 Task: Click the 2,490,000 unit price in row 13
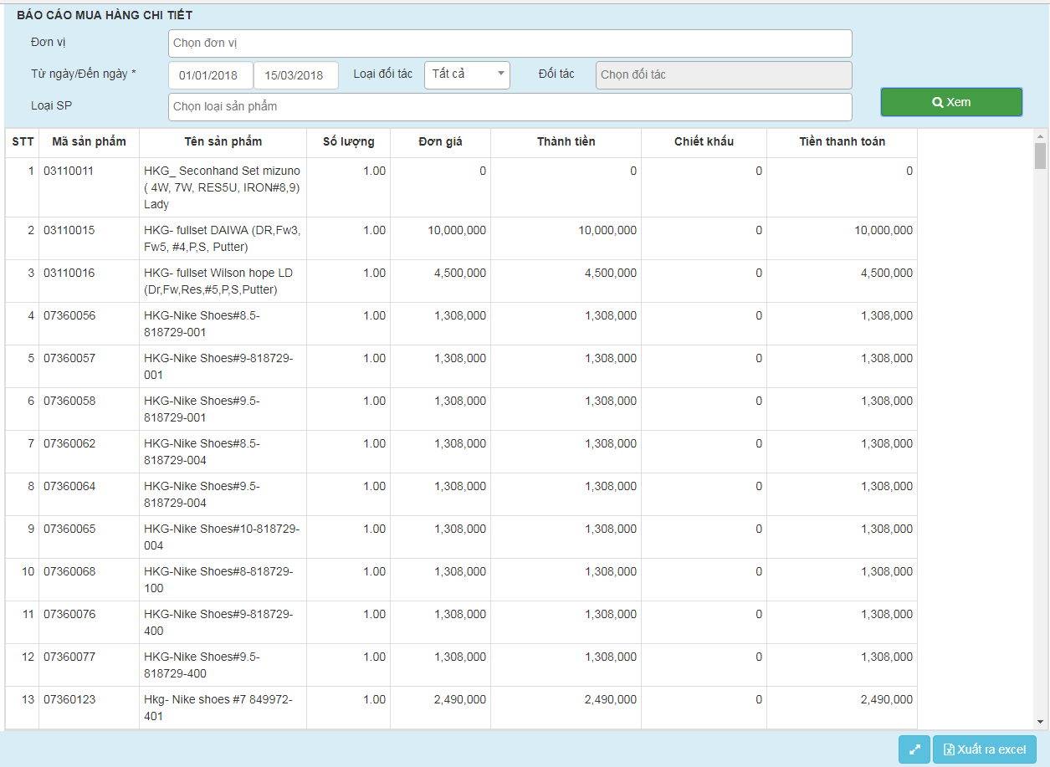(x=460, y=699)
